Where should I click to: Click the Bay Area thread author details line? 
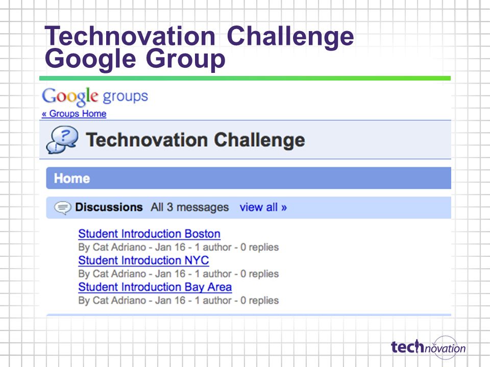[179, 300]
